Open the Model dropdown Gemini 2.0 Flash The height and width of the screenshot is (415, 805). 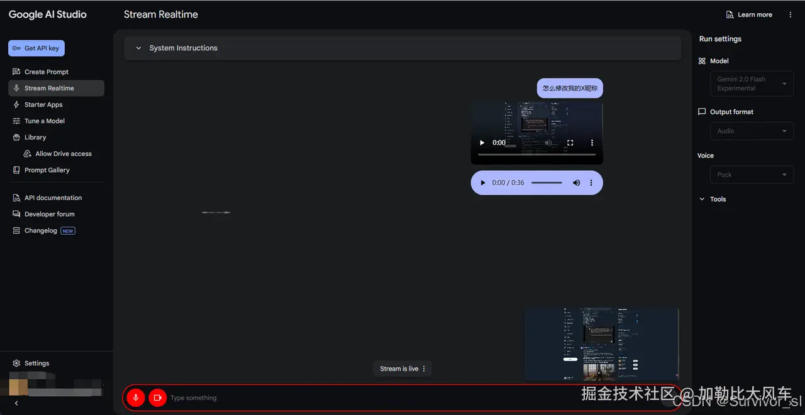(752, 84)
